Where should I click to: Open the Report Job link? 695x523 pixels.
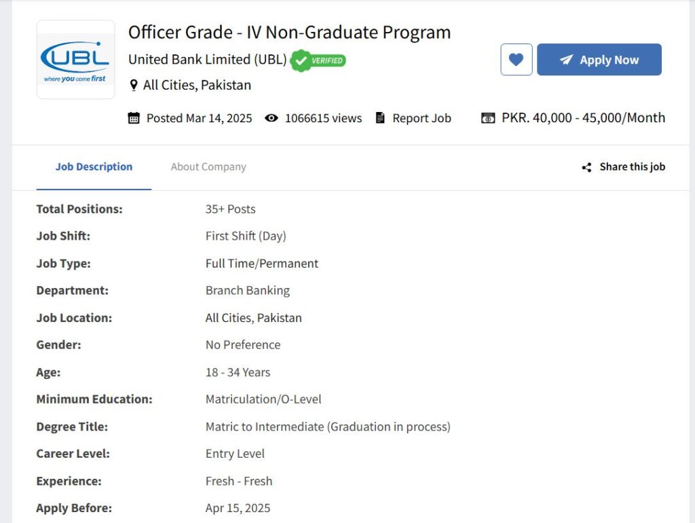click(x=421, y=118)
